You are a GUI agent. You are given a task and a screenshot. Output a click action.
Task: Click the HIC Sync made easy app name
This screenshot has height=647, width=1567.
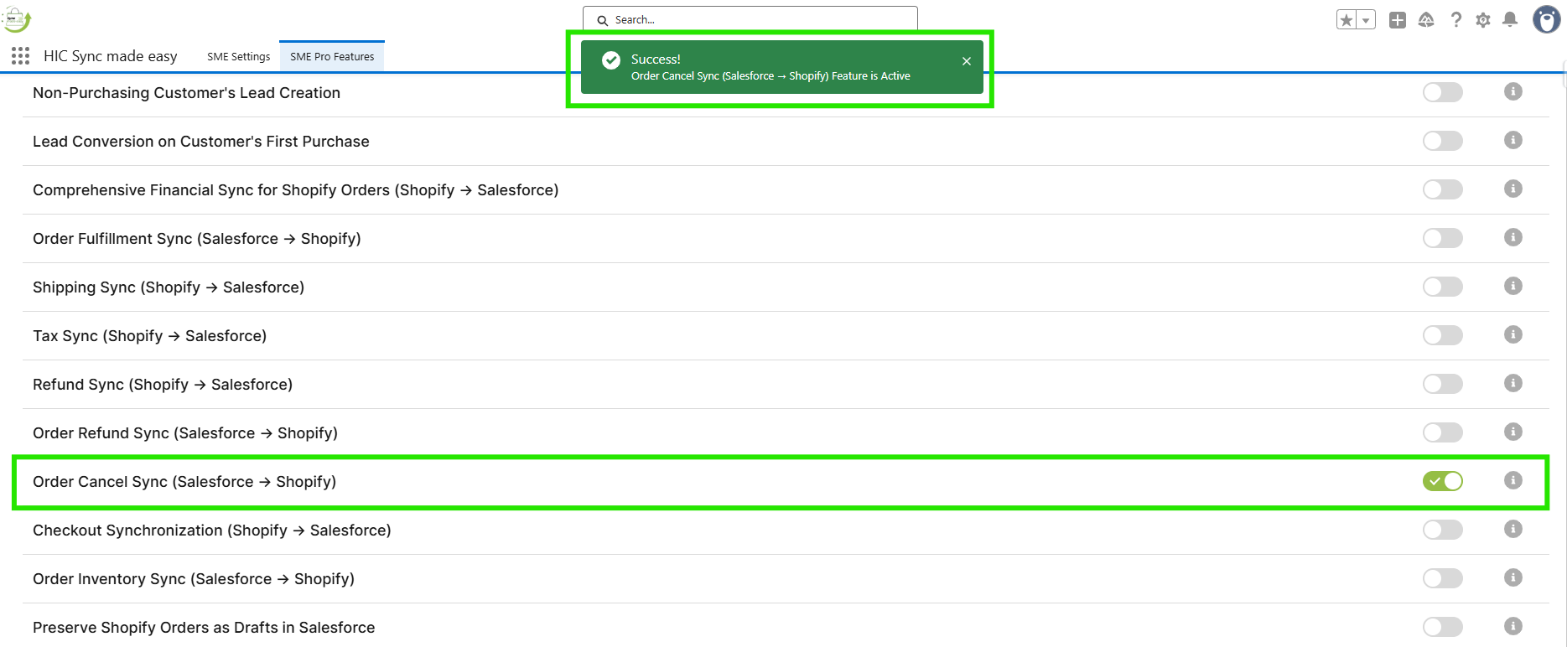click(111, 56)
